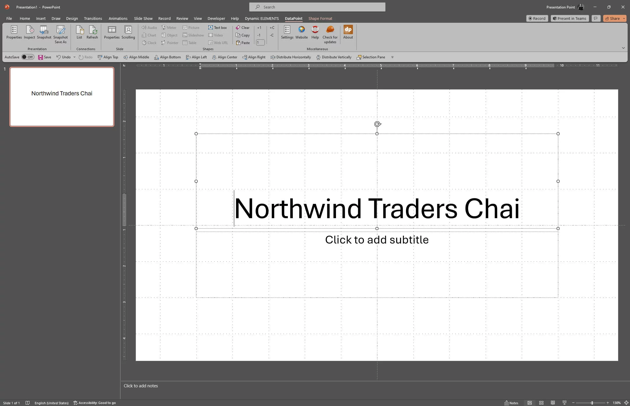Take a Snapshot of the presentation
The image size is (630, 406).
(44, 32)
